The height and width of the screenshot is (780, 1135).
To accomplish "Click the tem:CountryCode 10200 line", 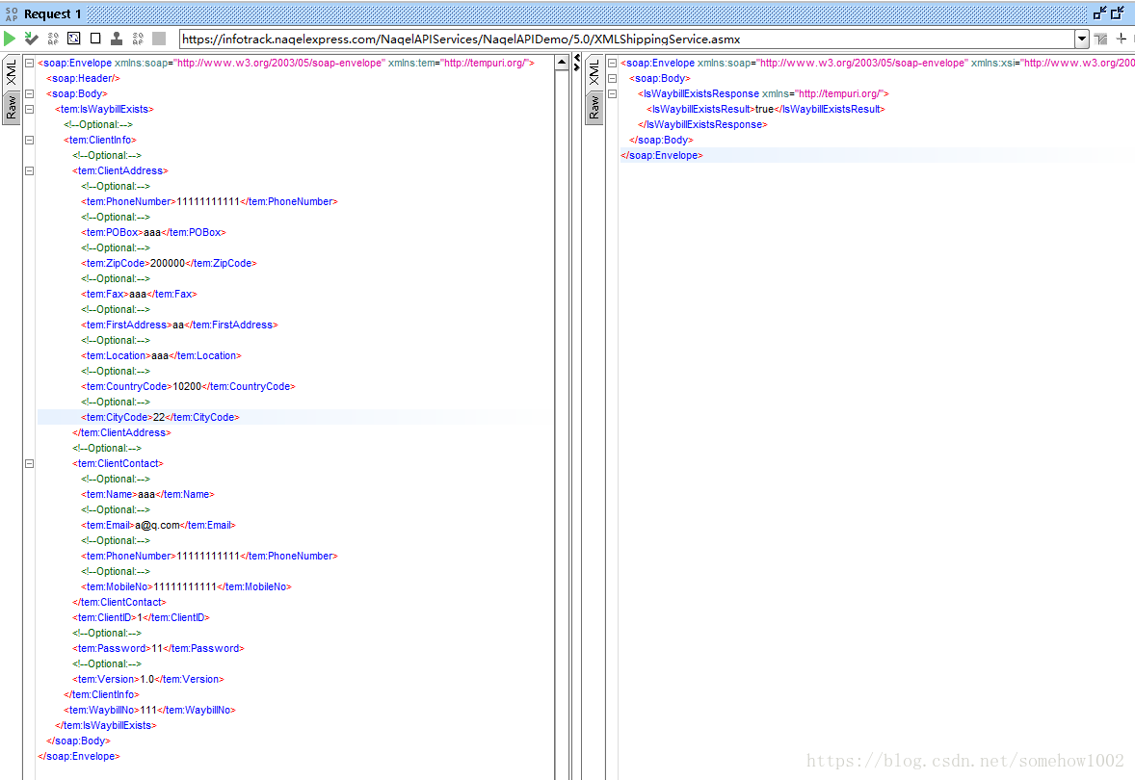I will coord(188,386).
